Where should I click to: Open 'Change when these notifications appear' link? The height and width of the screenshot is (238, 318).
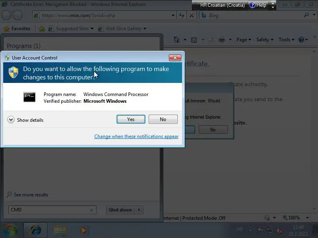(136, 136)
